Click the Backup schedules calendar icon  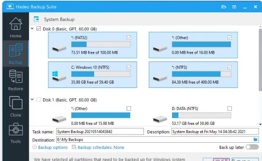click(x=74, y=147)
